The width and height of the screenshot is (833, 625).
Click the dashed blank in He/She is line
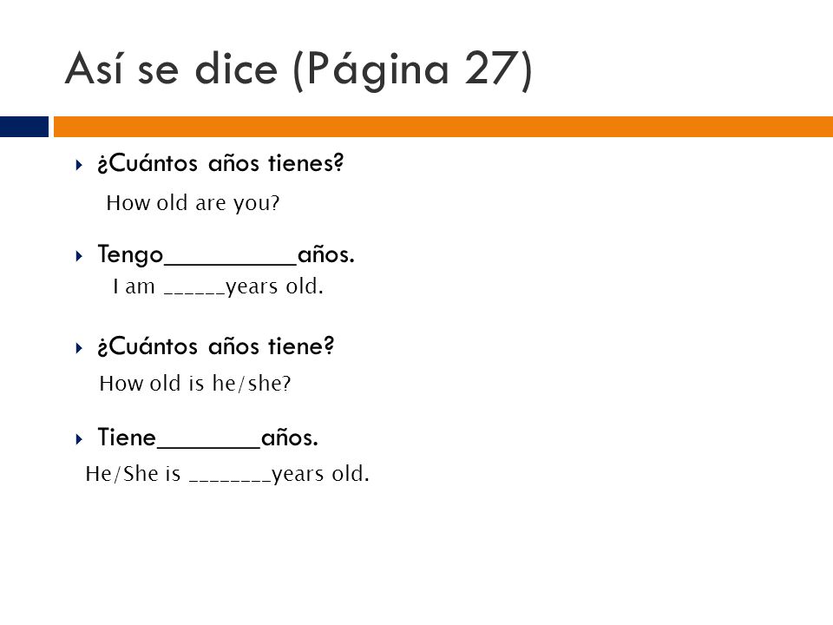tap(231, 481)
